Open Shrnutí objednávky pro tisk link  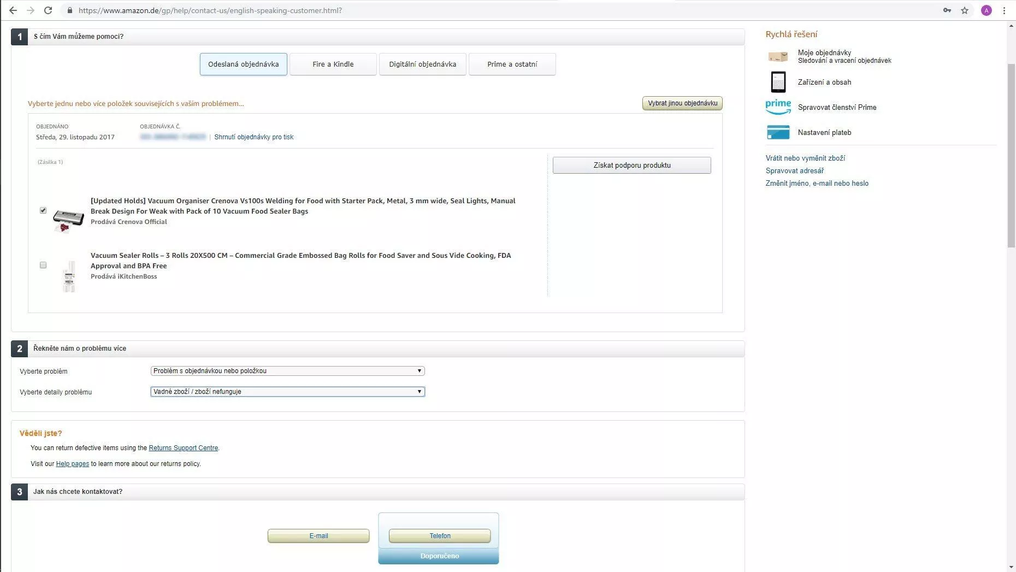[253, 137]
